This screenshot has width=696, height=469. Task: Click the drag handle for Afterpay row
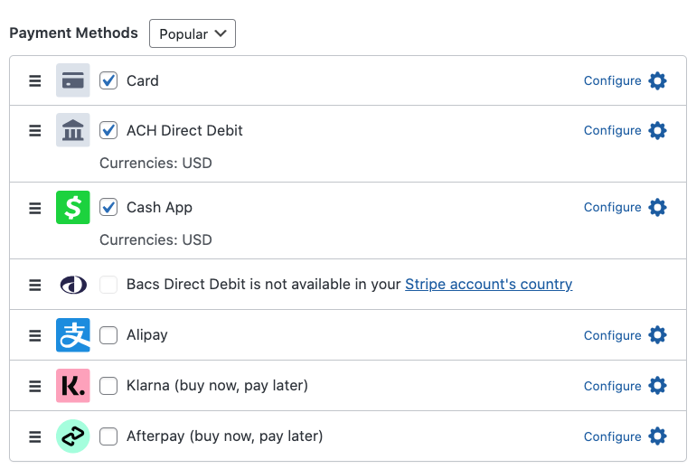click(35, 436)
